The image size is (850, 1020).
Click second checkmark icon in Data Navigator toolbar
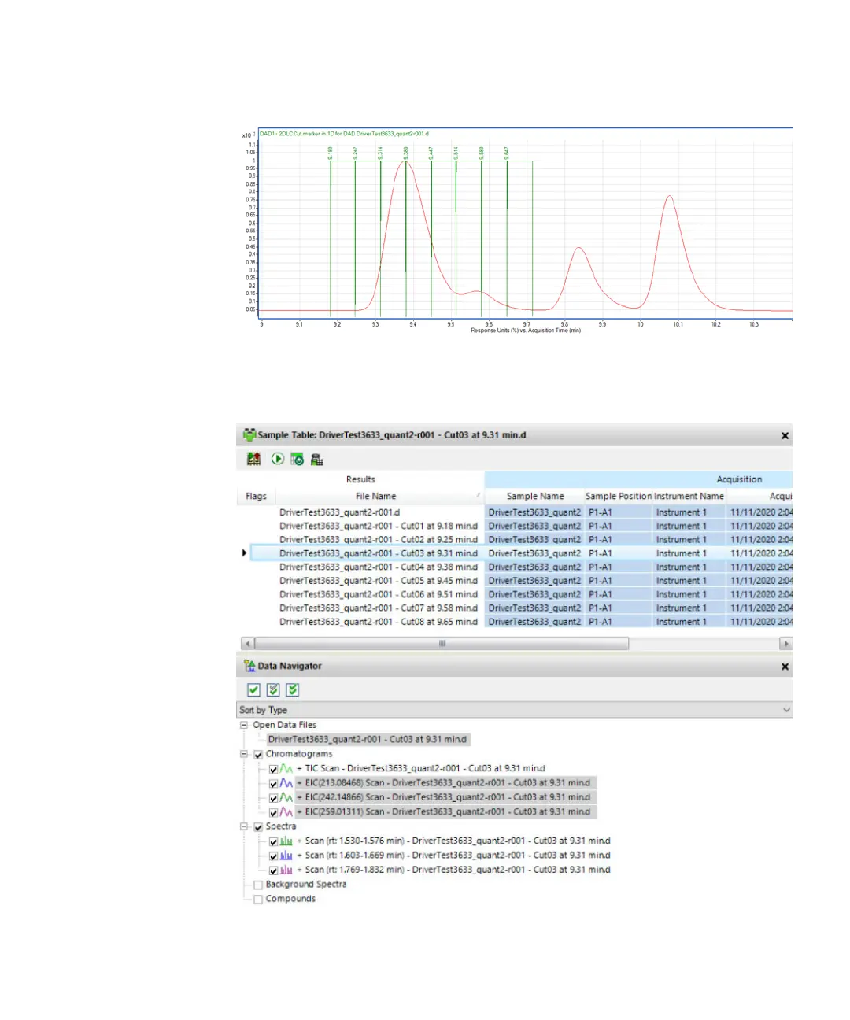(x=273, y=690)
